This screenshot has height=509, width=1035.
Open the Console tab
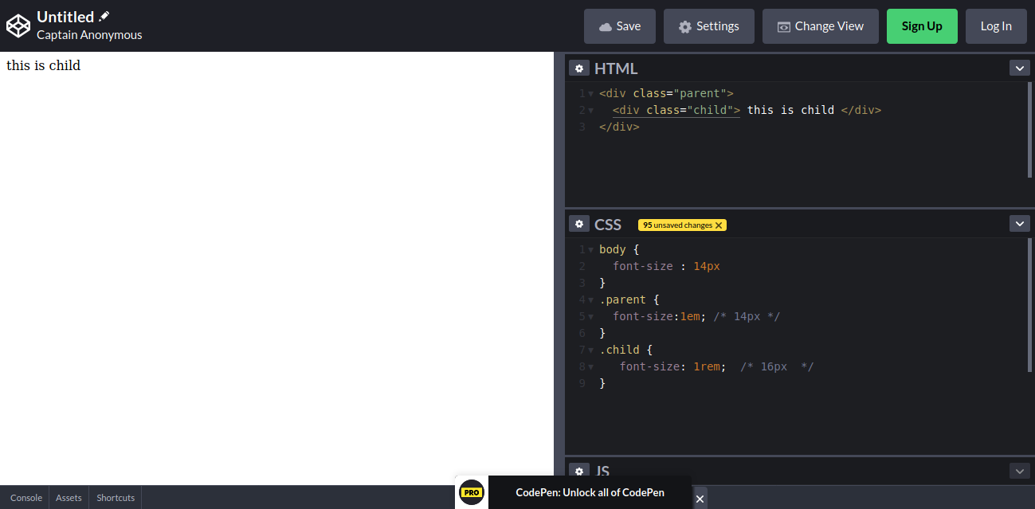click(25, 497)
